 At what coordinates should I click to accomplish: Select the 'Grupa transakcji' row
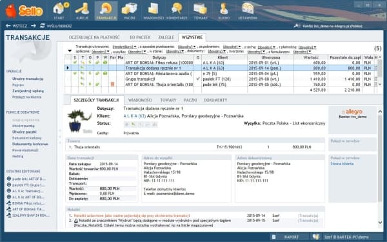pyautogui.click(x=221, y=79)
